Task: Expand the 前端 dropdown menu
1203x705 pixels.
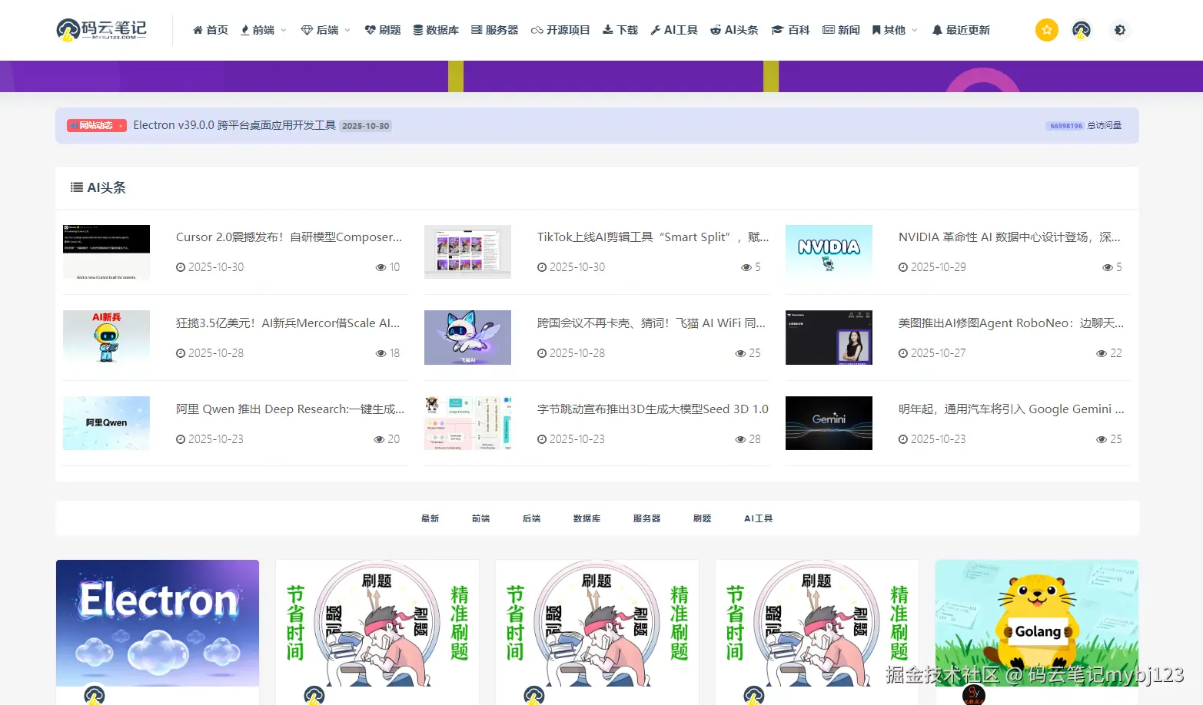Action: click(x=263, y=30)
